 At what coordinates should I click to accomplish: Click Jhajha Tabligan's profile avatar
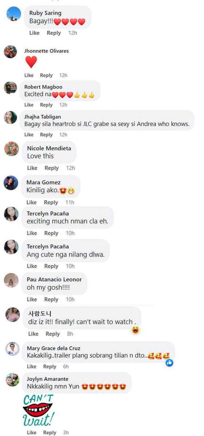[10, 118]
